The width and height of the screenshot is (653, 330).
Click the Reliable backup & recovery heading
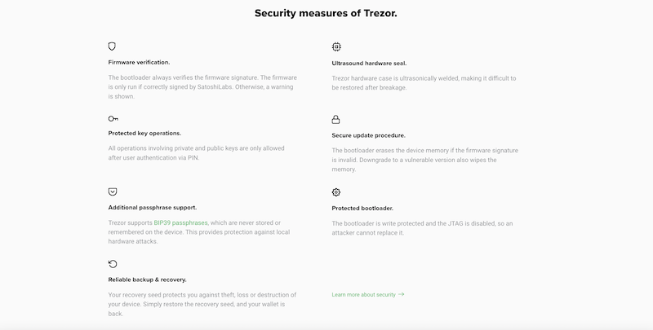(x=148, y=279)
